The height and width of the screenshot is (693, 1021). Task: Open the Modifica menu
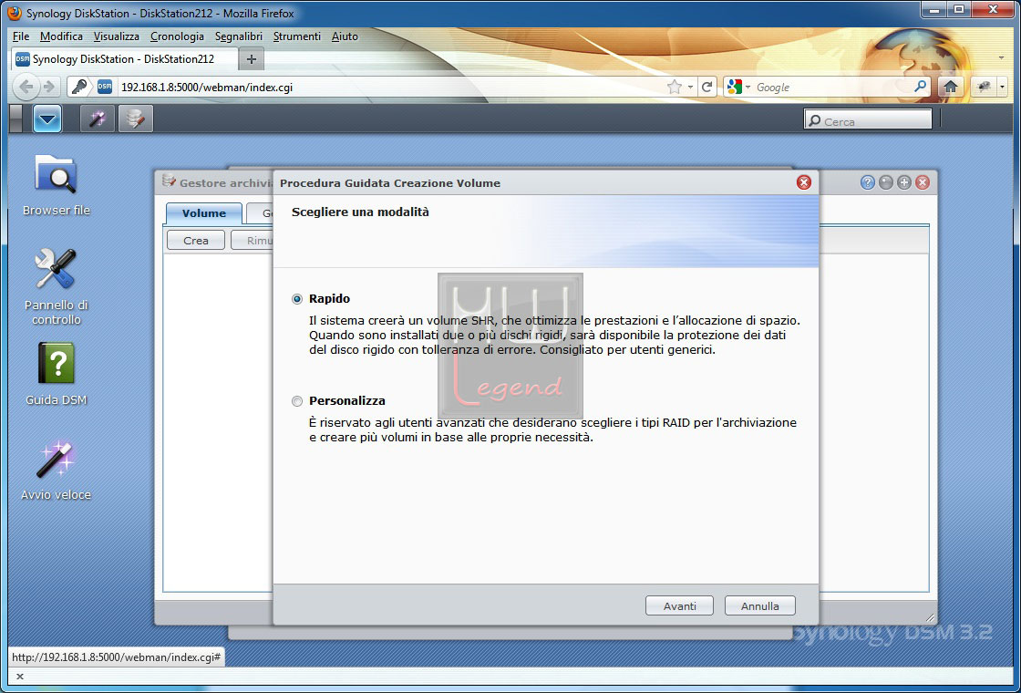(x=61, y=36)
